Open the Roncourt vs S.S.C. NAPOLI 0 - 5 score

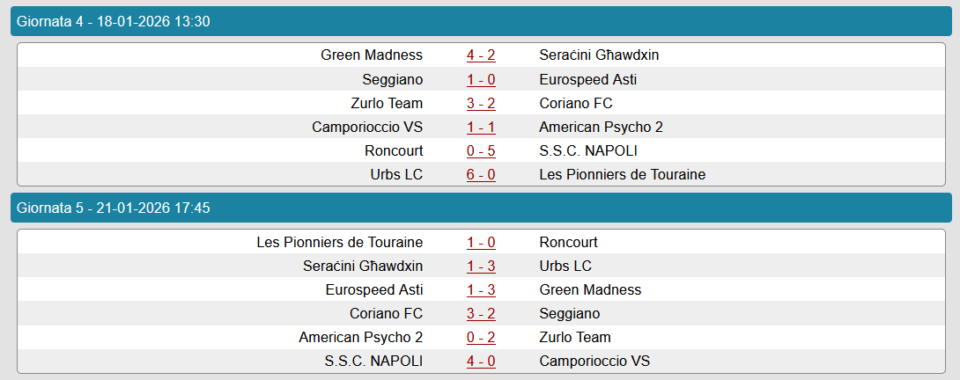coord(481,150)
